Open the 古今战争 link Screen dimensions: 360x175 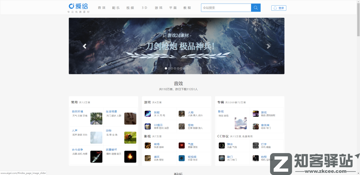[x=77, y=150]
